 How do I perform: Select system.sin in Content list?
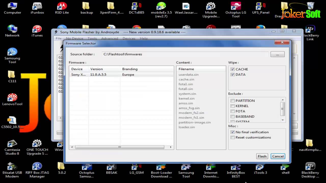pyautogui.click(x=187, y=94)
